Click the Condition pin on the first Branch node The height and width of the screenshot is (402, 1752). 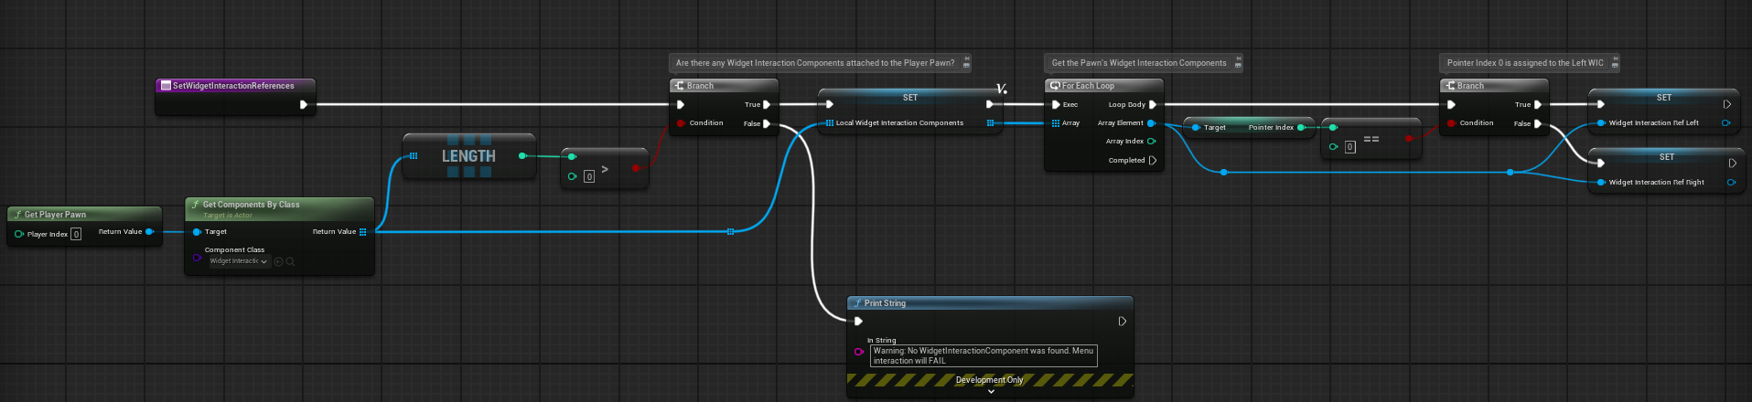click(681, 123)
